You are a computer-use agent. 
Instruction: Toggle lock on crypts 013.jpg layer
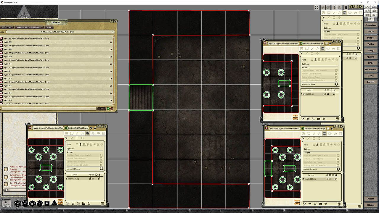334,94
